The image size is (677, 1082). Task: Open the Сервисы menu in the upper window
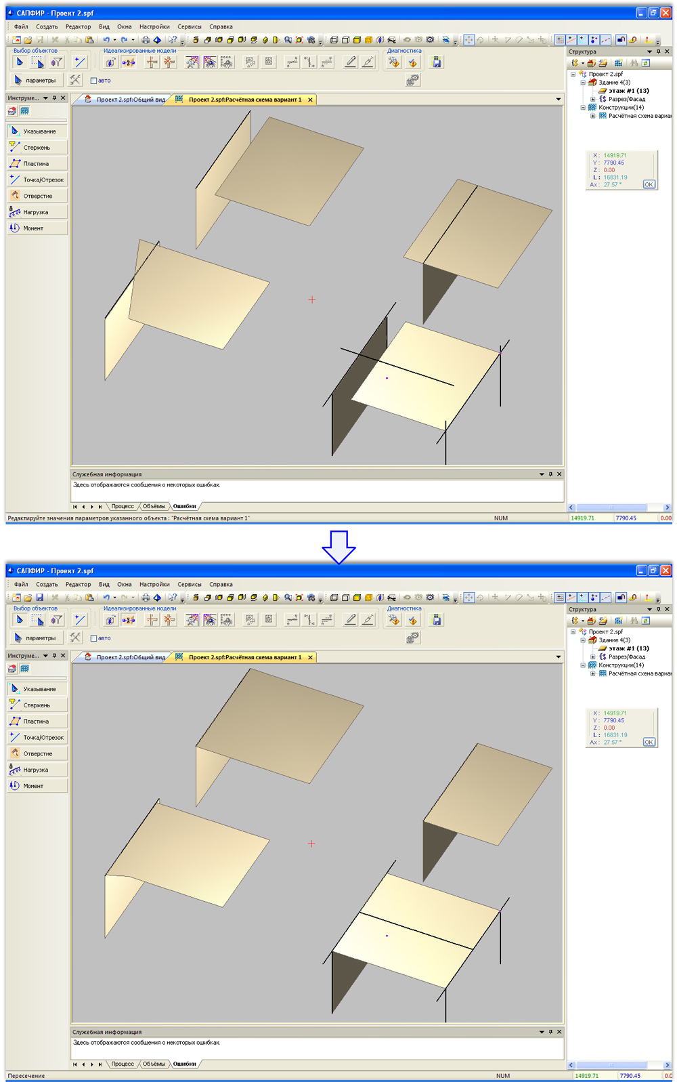pyautogui.click(x=190, y=27)
